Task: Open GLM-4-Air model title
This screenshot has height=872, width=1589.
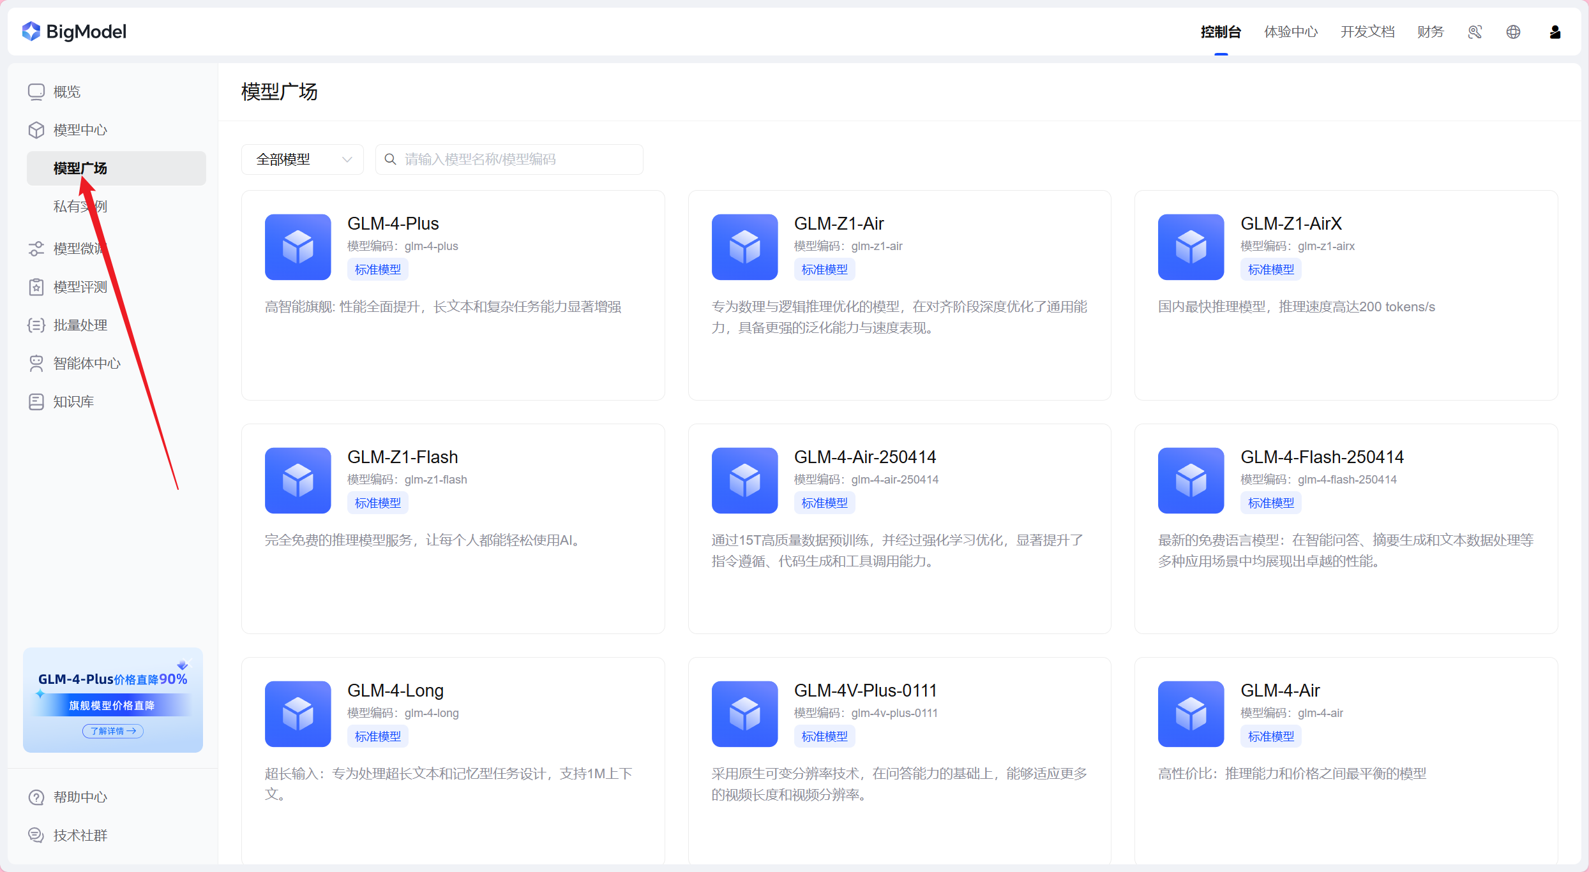Action: [x=1280, y=691]
